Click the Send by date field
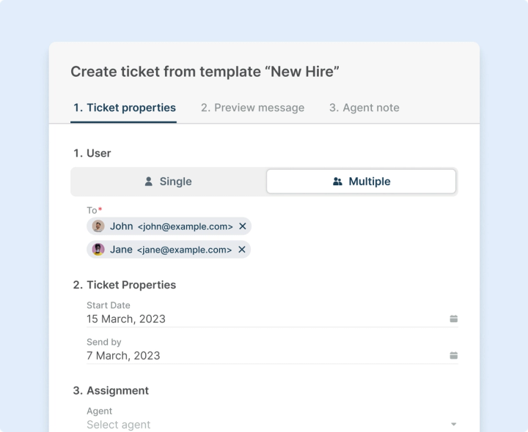 123,356
